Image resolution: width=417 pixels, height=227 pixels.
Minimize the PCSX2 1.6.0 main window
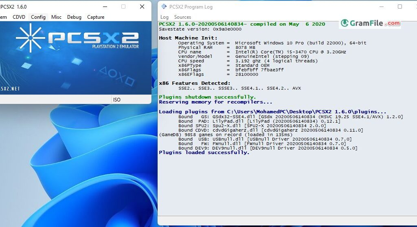[105, 7]
